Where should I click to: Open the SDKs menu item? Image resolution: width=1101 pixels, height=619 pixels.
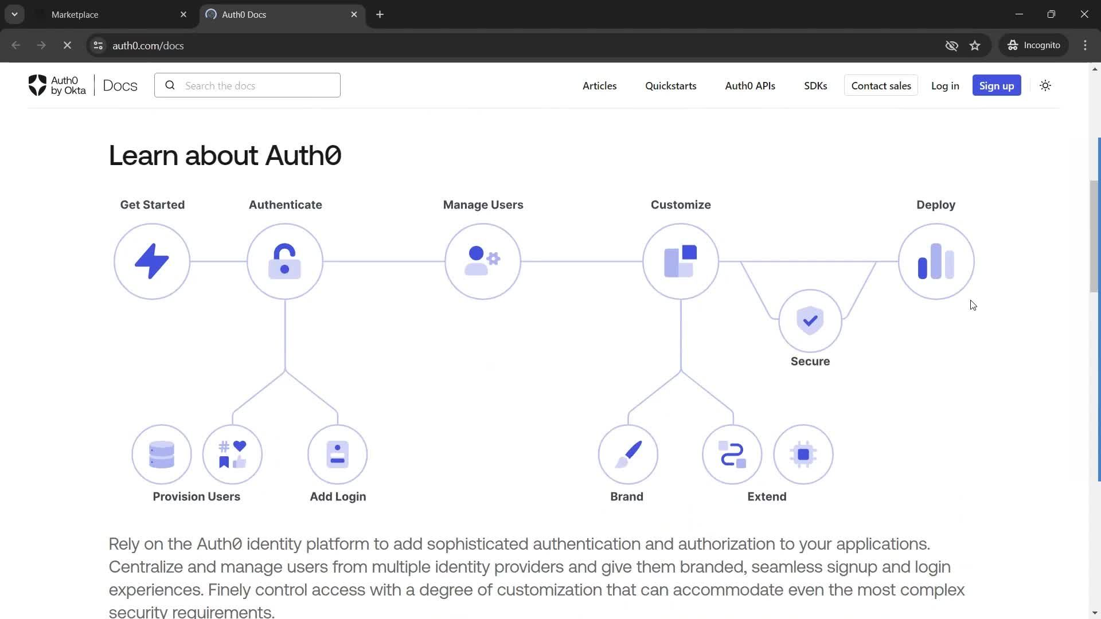[815, 85]
